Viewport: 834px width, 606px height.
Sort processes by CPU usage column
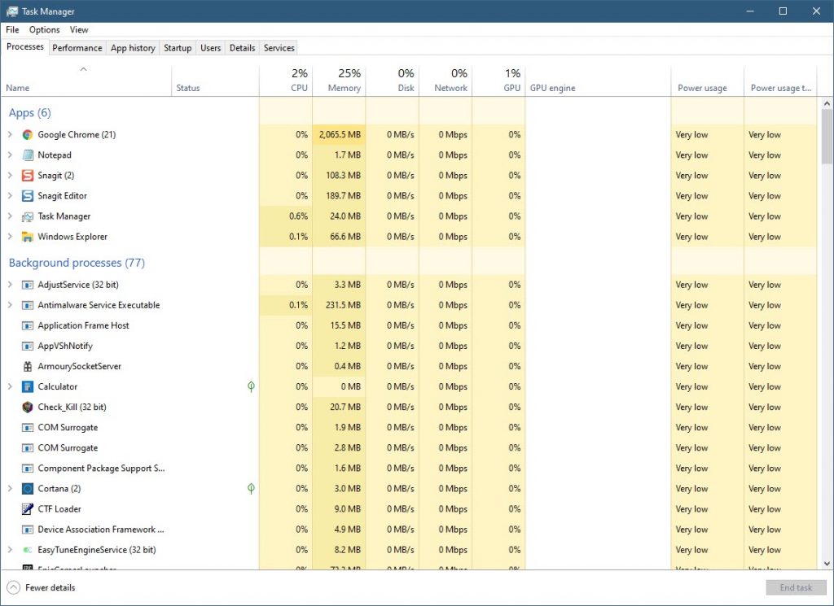click(x=286, y=81)
